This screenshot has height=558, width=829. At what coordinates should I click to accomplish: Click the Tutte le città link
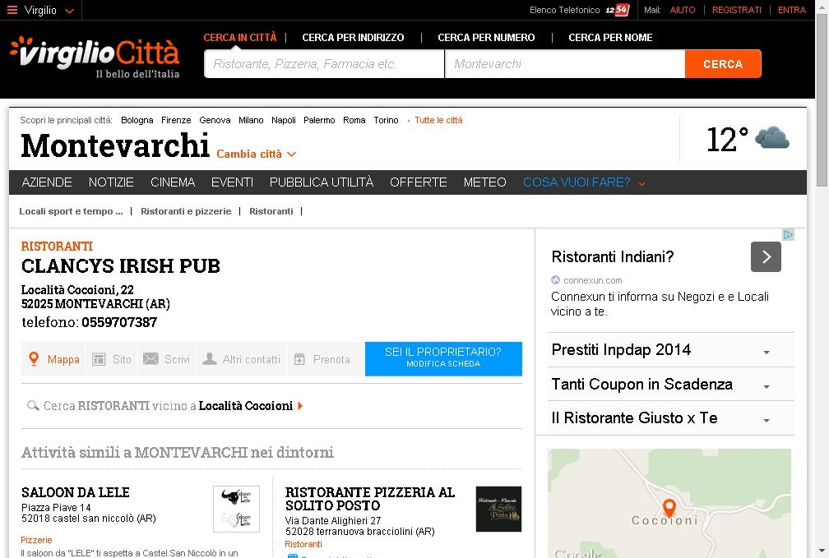tap(438, 120)
